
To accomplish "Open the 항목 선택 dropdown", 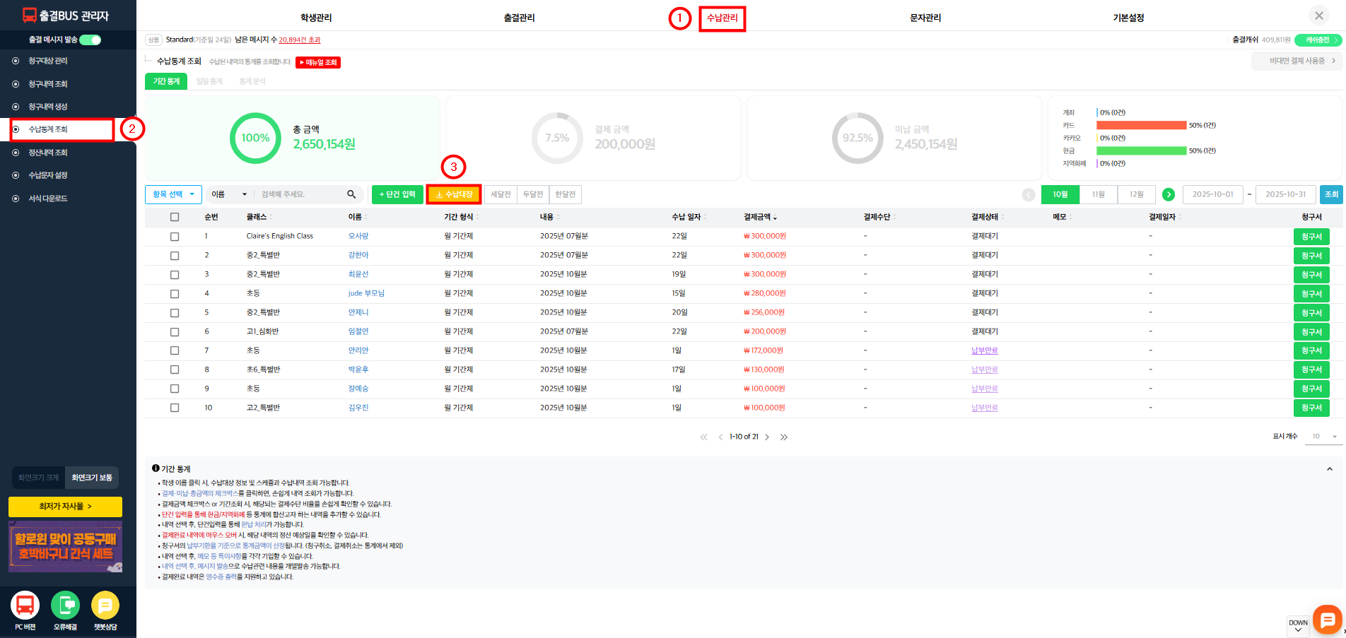I will [173, 194].
